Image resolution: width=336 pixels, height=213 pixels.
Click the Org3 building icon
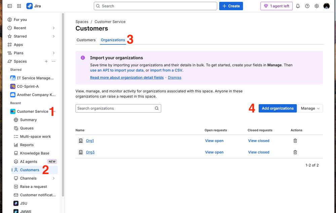coord(81,152)
